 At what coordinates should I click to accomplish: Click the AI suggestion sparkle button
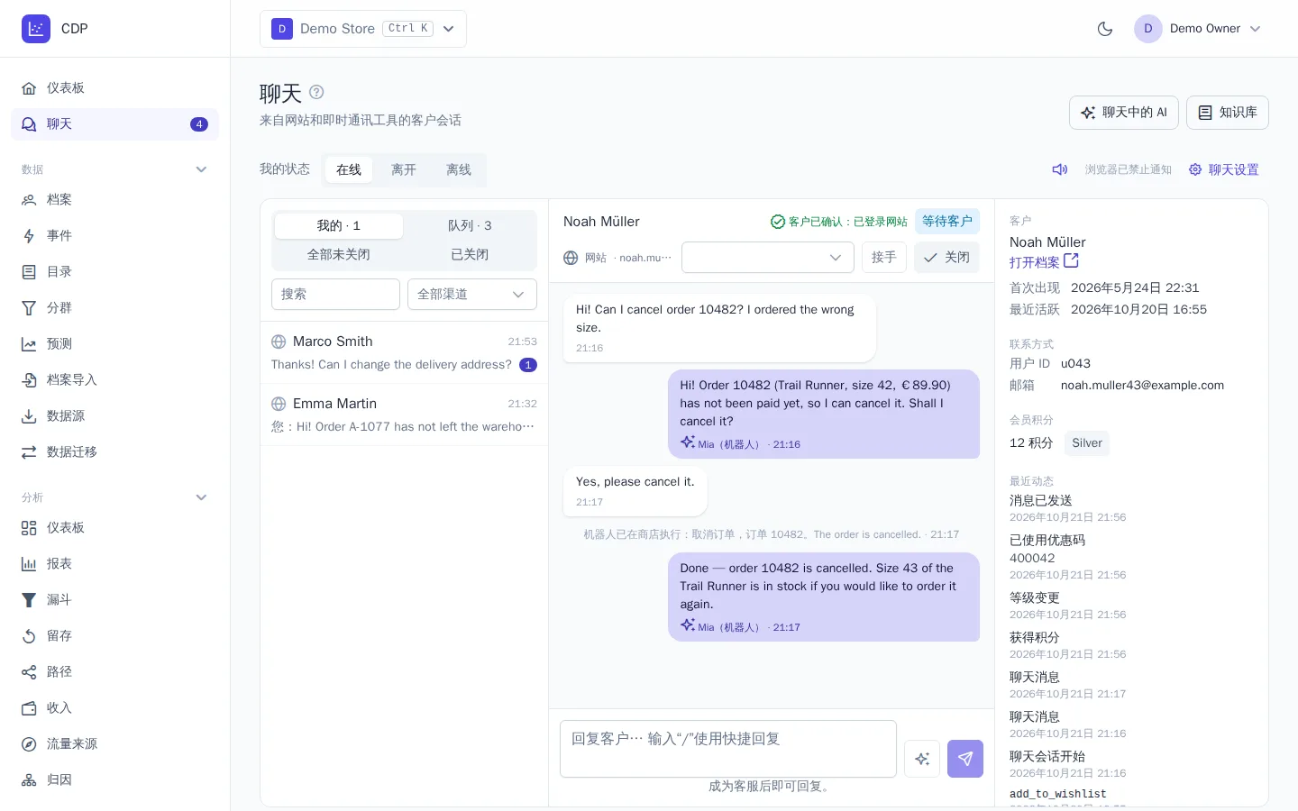pos(922,759)
